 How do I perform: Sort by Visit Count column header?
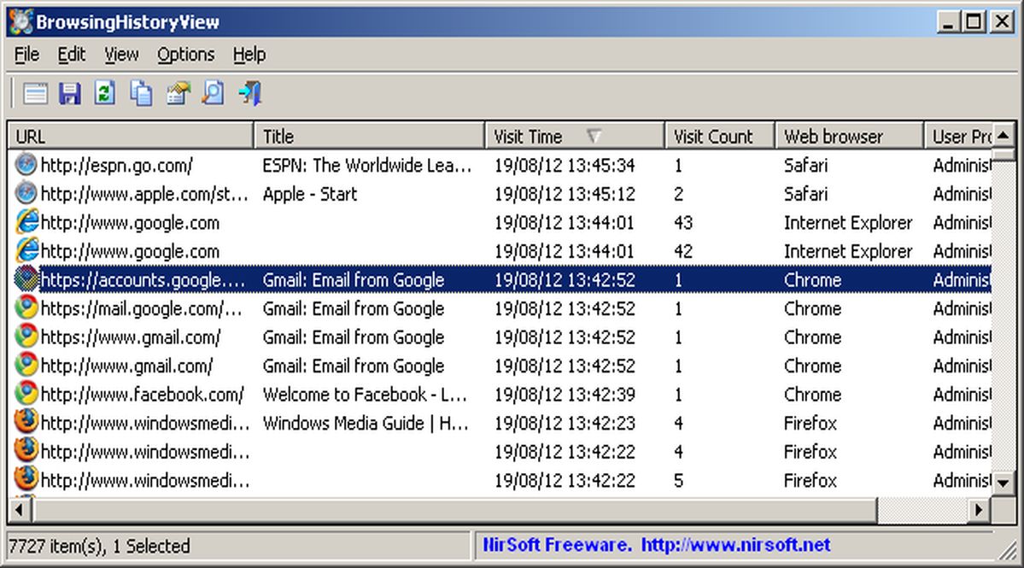pos(720,137)
